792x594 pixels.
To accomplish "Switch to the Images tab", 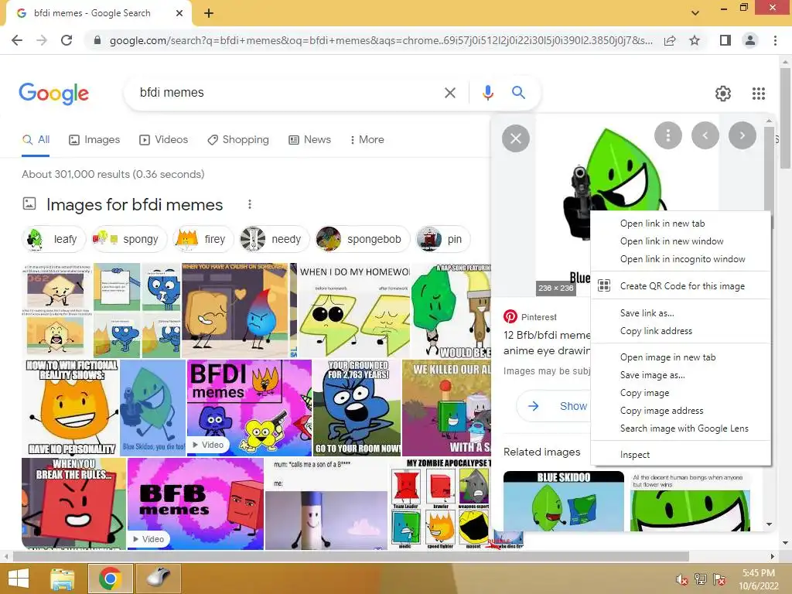I will point(94,139).
